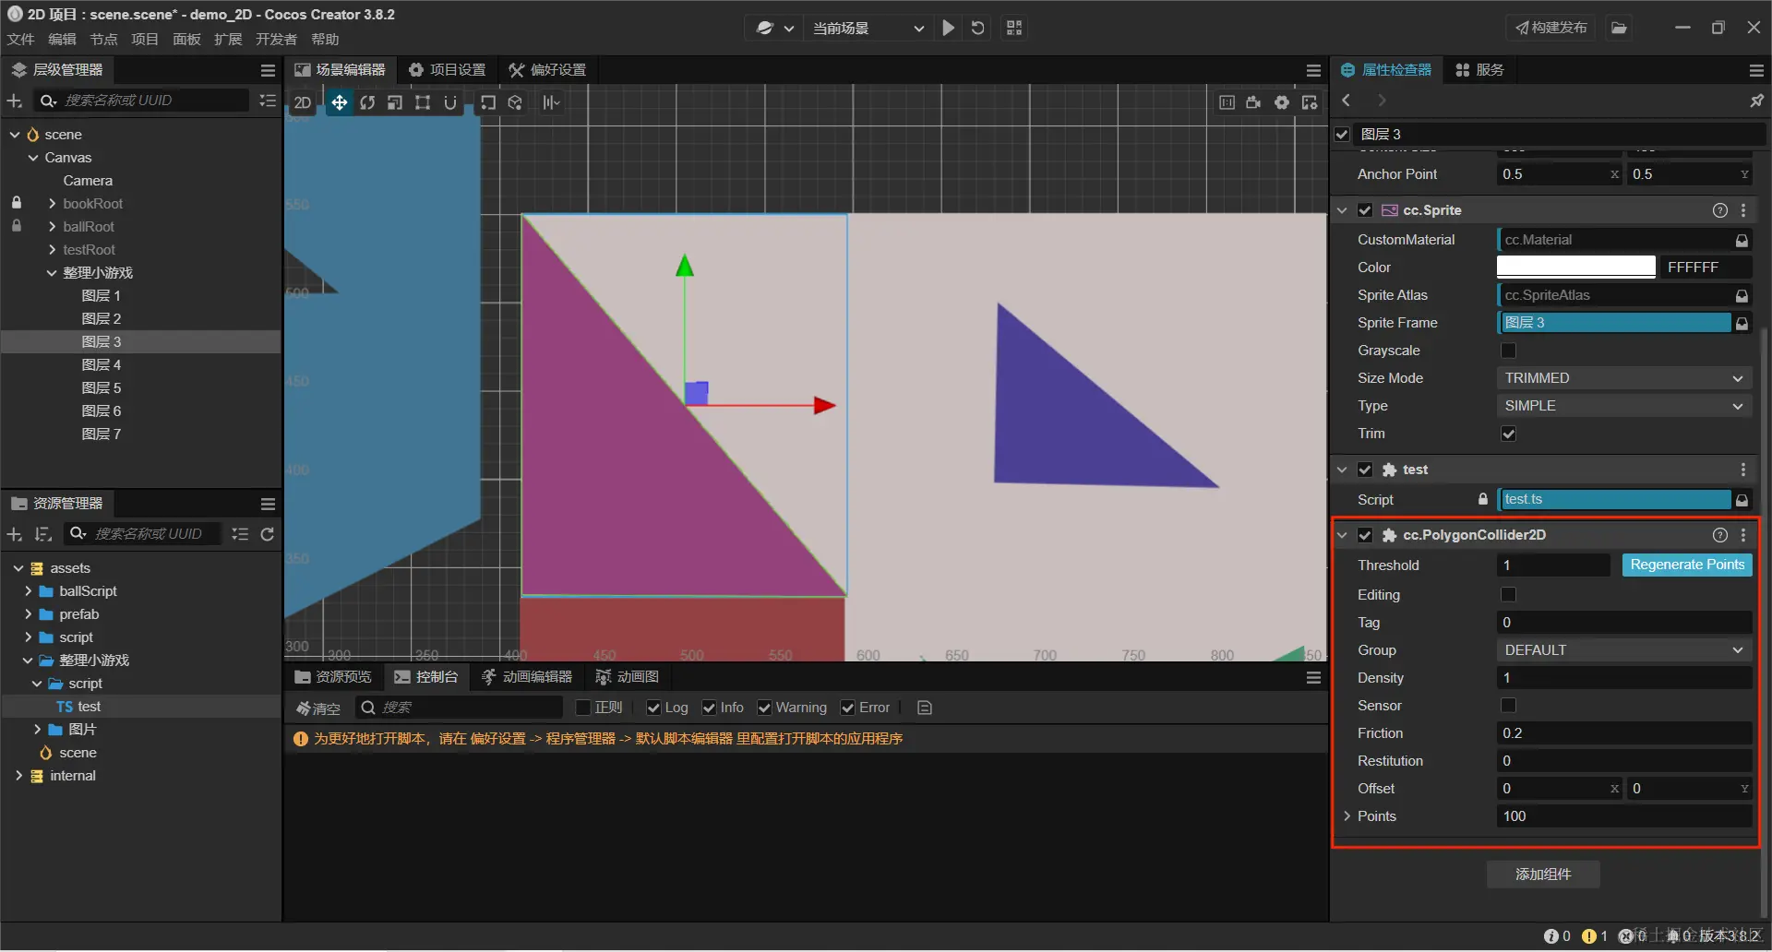Open the console log file icon
The image size is (1772, 952).
click(x=925, y=708)
